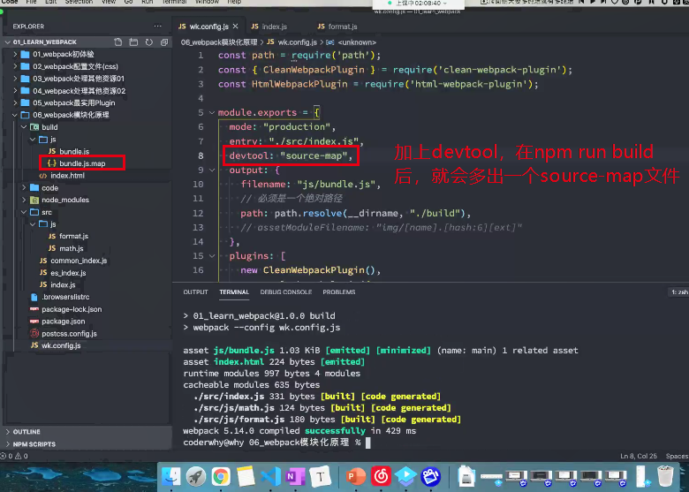
Task: Open bundle.js.map in the file tree
Action: [x=82, y=163]
